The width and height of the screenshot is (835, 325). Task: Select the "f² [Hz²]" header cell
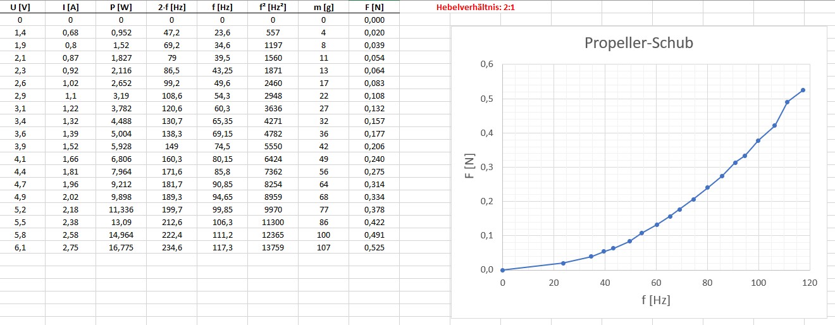[273, 8]
